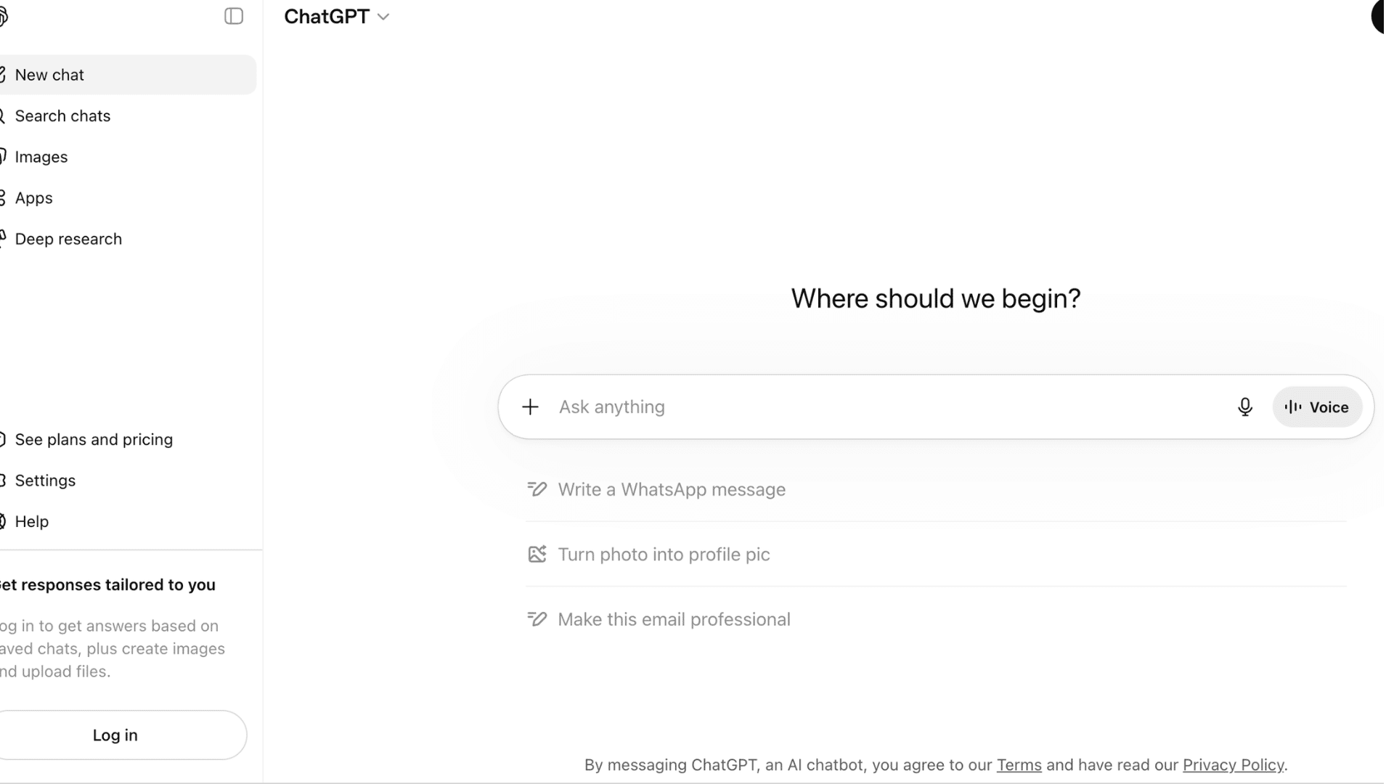Open the Help item in the sidebar
Screen dimensions: 1394x784
(x=127, y=521)
